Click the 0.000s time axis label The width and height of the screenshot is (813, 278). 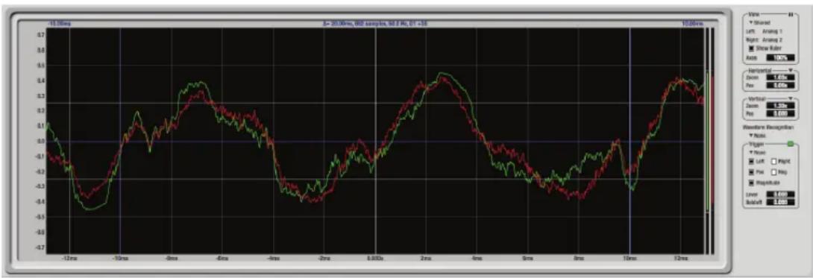tap(375, 258)
